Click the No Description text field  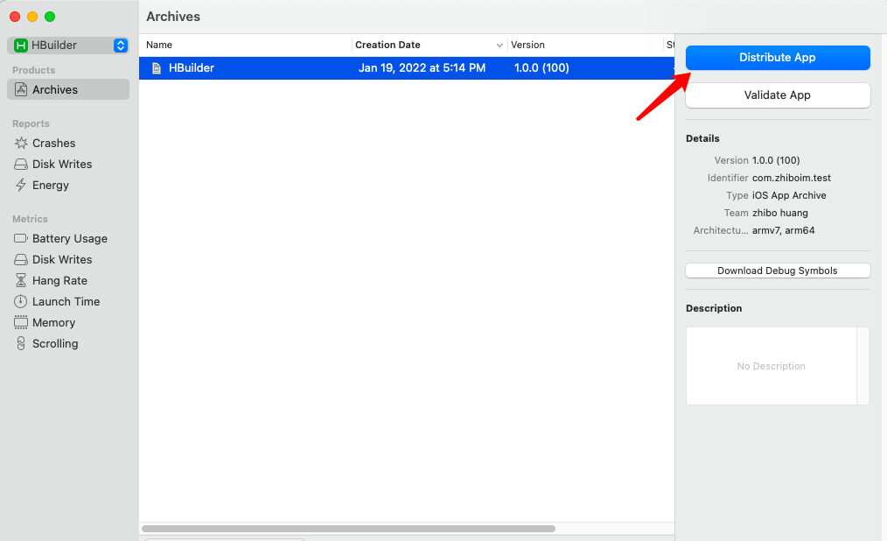(771, 366)
